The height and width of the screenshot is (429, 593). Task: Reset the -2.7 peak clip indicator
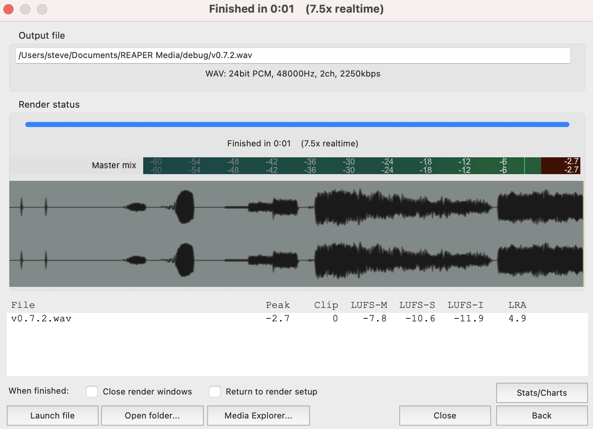point(561,165)
